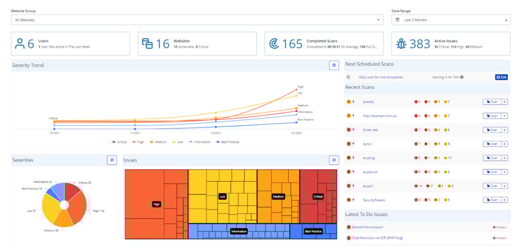Viewport: 516px width, 252px height.
Task: Open the Website Group dropdown
Action: 197,20
